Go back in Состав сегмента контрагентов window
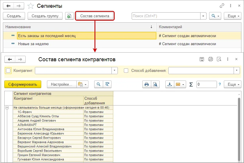Image resolution: width=244 pixels, height=163 pixels. [10, 59]
